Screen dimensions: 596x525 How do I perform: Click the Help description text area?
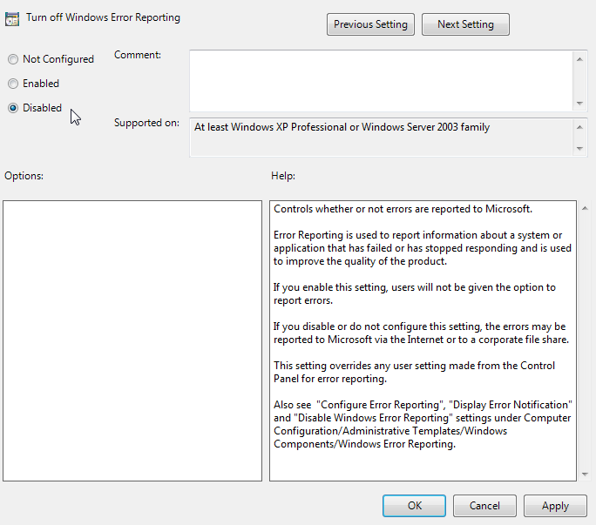[423, 340]
